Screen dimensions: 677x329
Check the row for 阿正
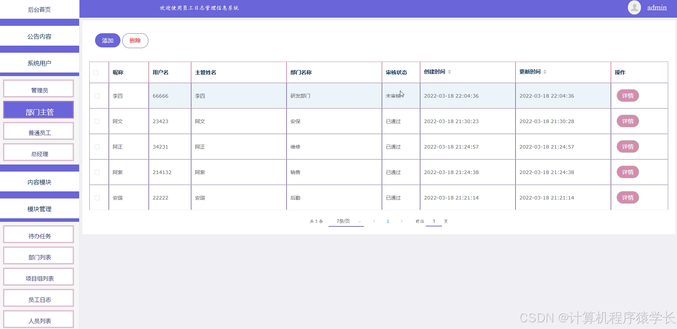pos(97,147)
